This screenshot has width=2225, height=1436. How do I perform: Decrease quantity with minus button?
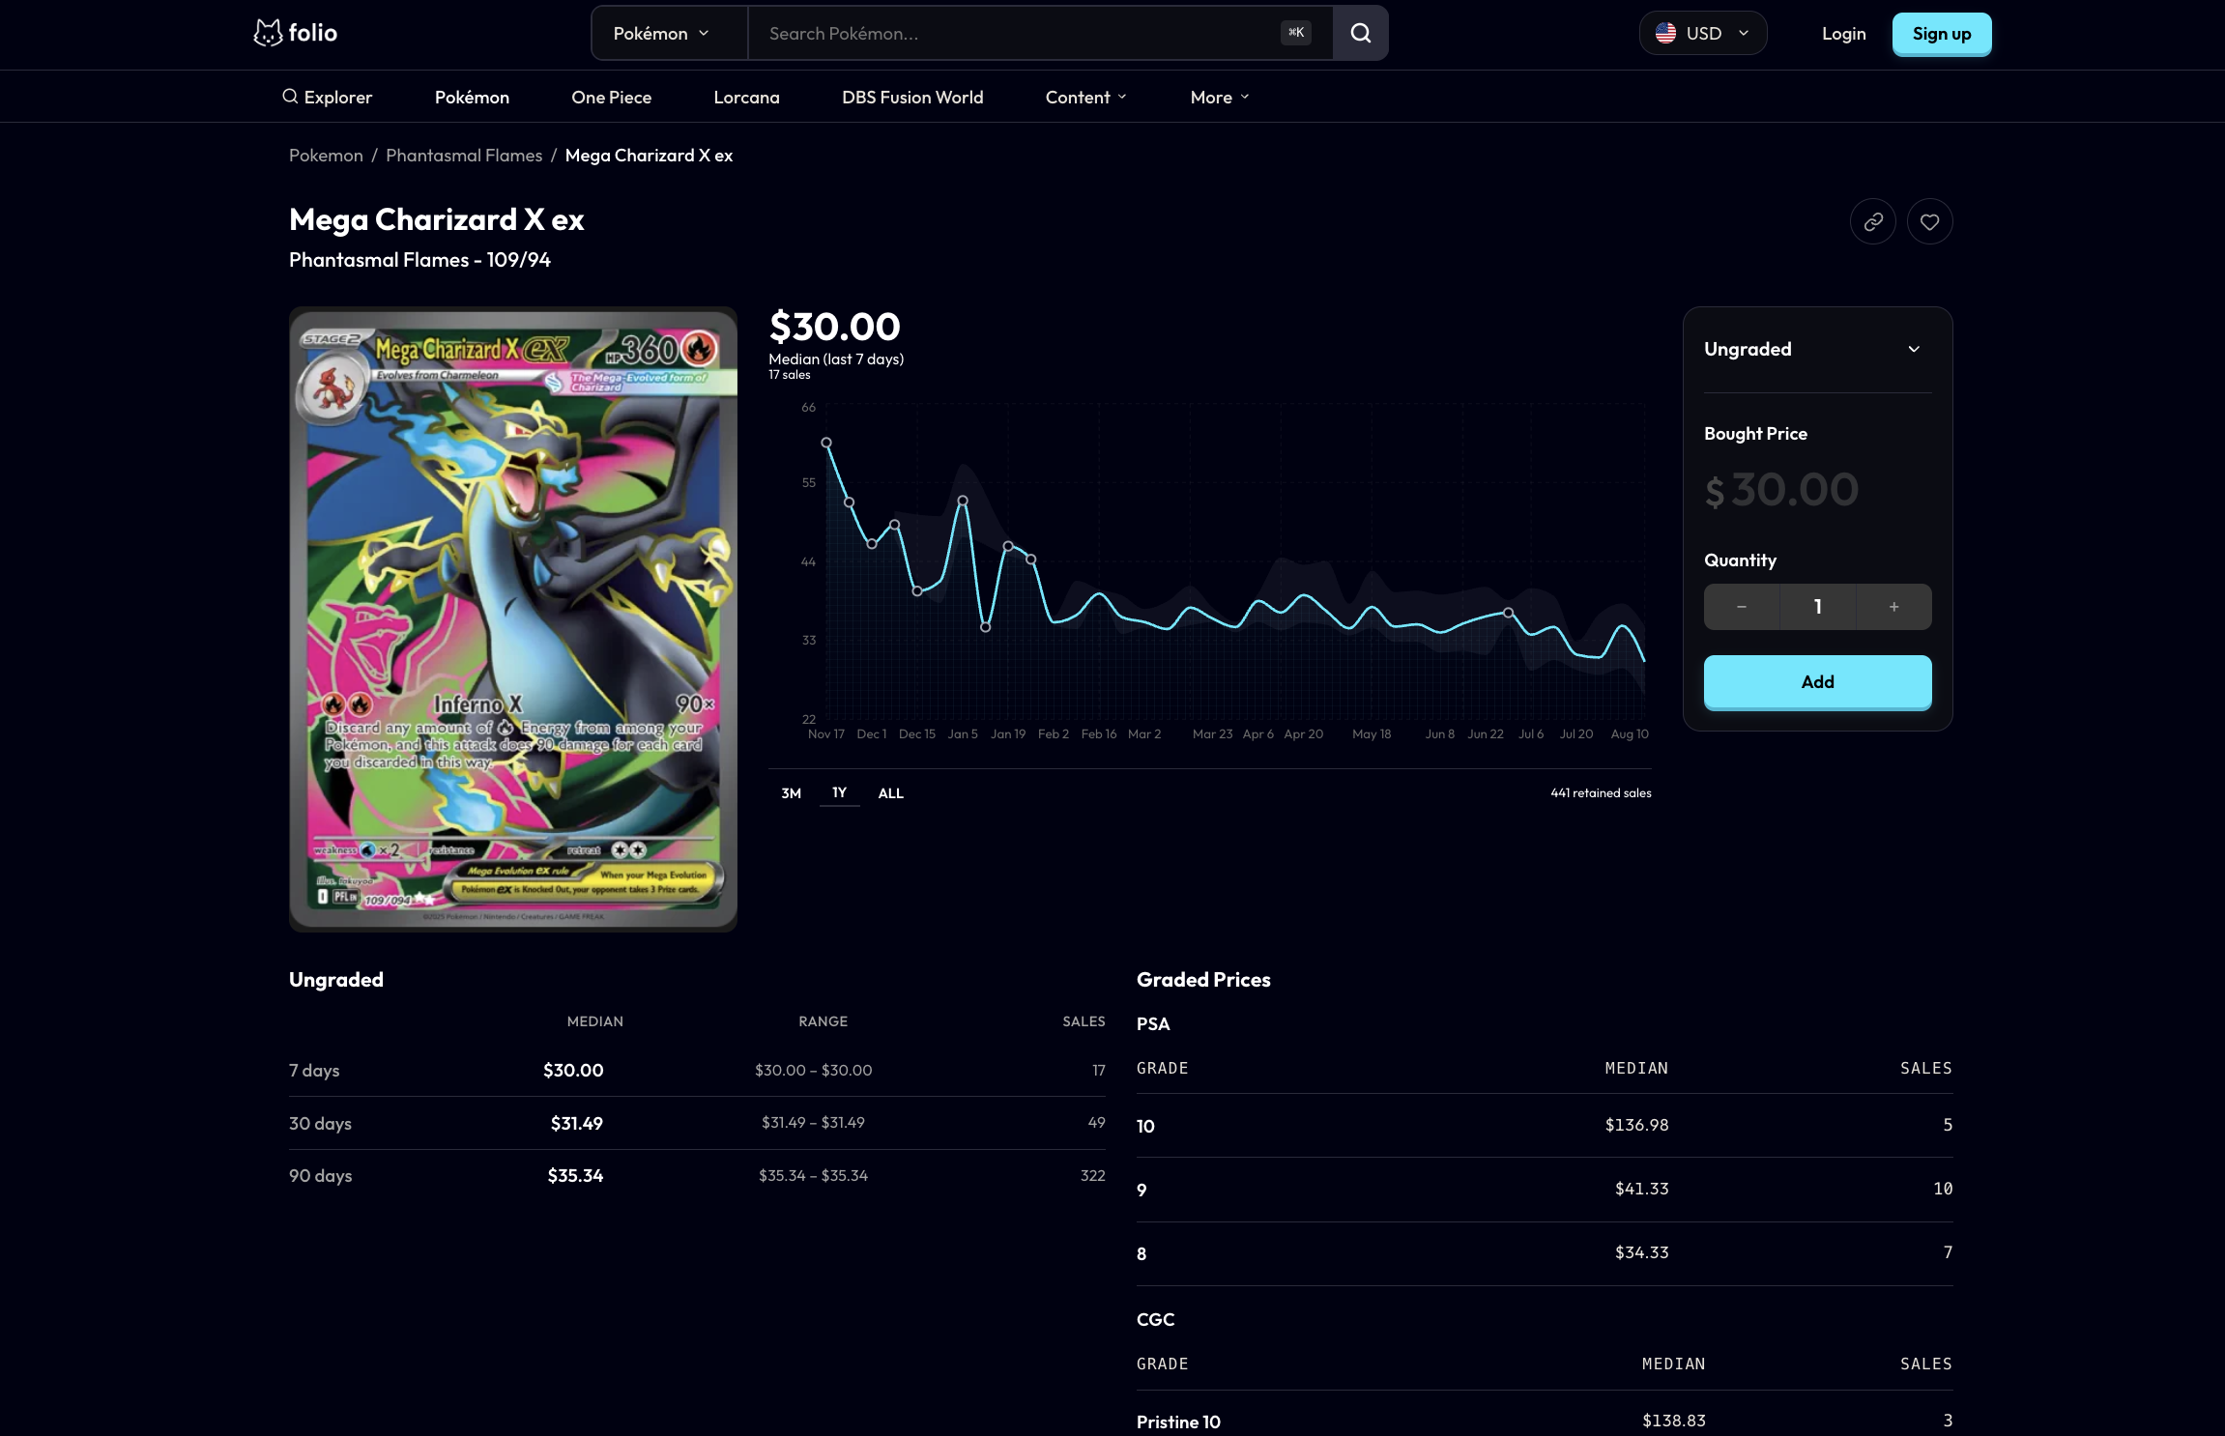[x=1742, y=607]
